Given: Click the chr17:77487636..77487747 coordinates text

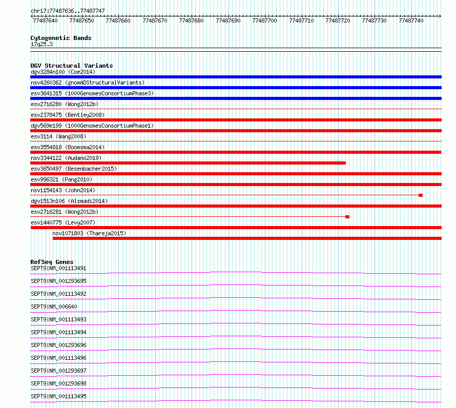Looking at the screenshot, I should click(68, 11).
